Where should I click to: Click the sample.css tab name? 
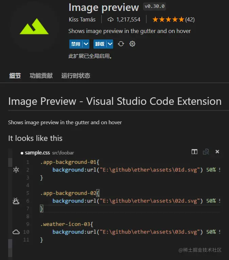click(37, 153)
